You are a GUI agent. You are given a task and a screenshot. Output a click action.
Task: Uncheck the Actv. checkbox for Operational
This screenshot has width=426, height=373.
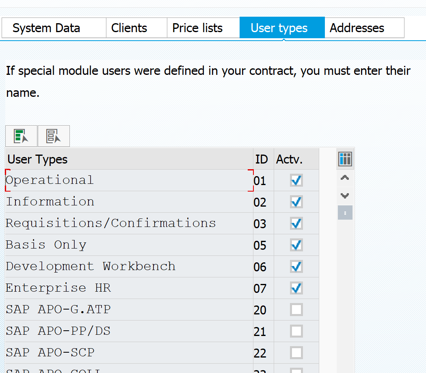click(296, 180)
